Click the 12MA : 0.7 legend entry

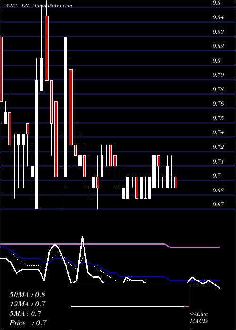click(28, 304)
